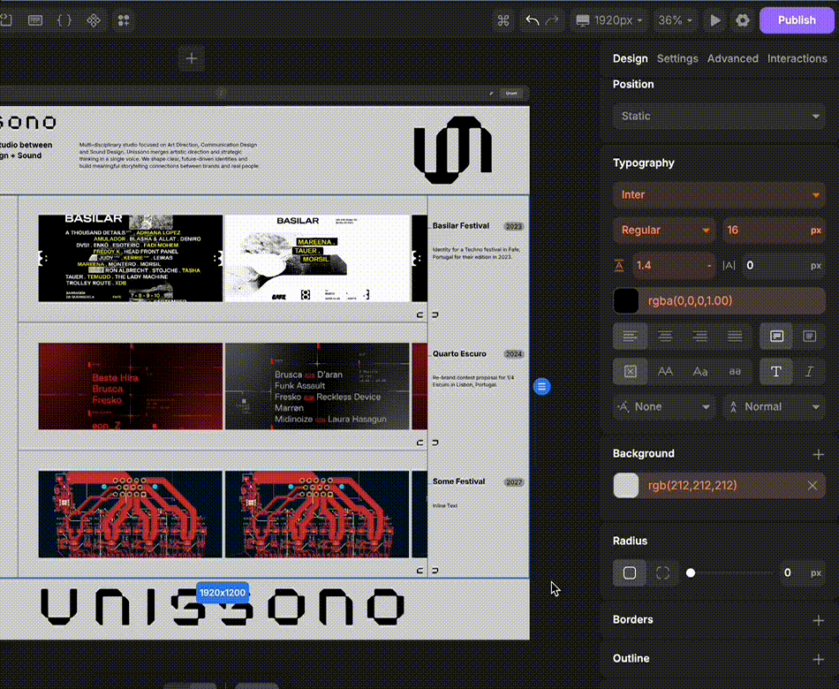Image resolution: width=839 pixels, height=689 pixels.
Task: Click the font size field showing 16
Action: [764, 230]
